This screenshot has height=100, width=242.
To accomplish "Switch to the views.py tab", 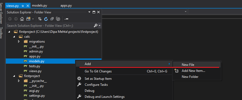I will click(12, 6).
